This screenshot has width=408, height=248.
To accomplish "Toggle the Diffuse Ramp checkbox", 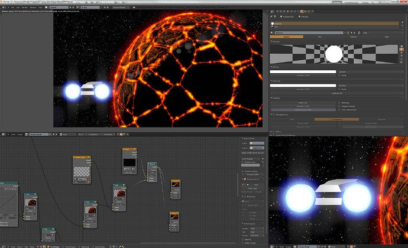I will point(339,76).
